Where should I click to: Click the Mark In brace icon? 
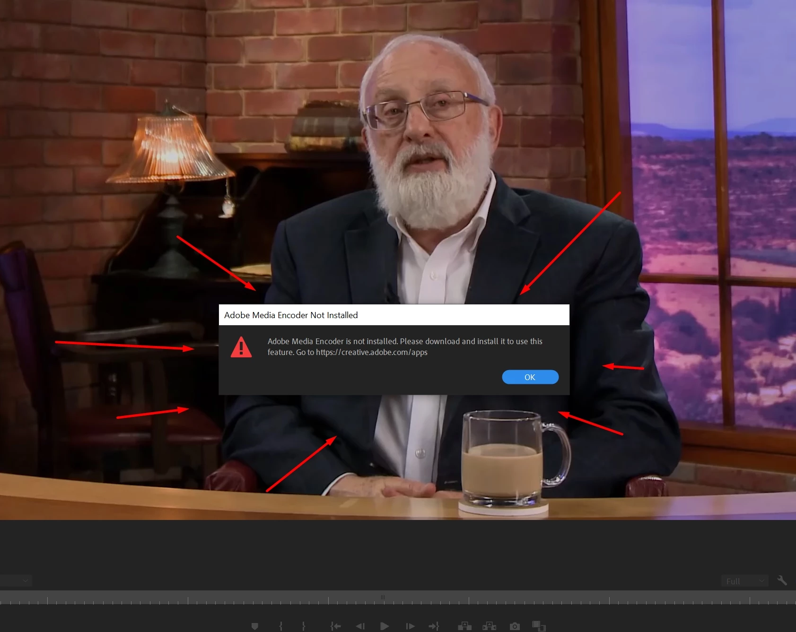280,626
